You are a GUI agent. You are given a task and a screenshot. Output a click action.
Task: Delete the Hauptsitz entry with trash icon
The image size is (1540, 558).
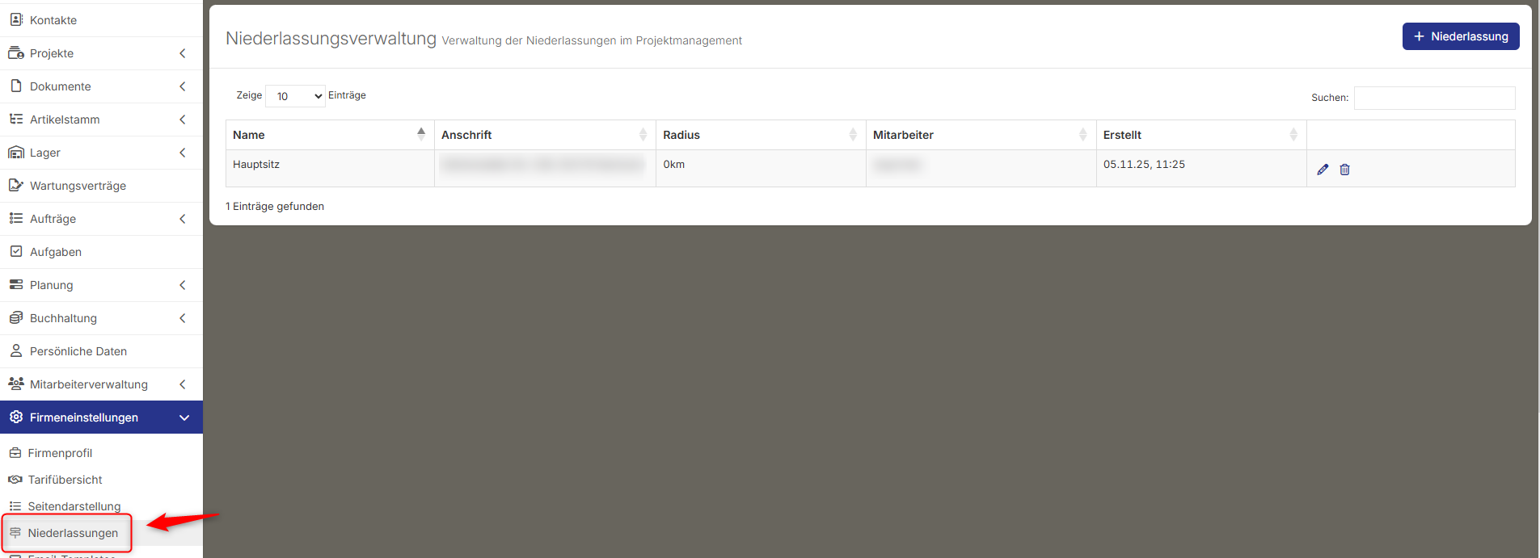[x=1344, y=170]
